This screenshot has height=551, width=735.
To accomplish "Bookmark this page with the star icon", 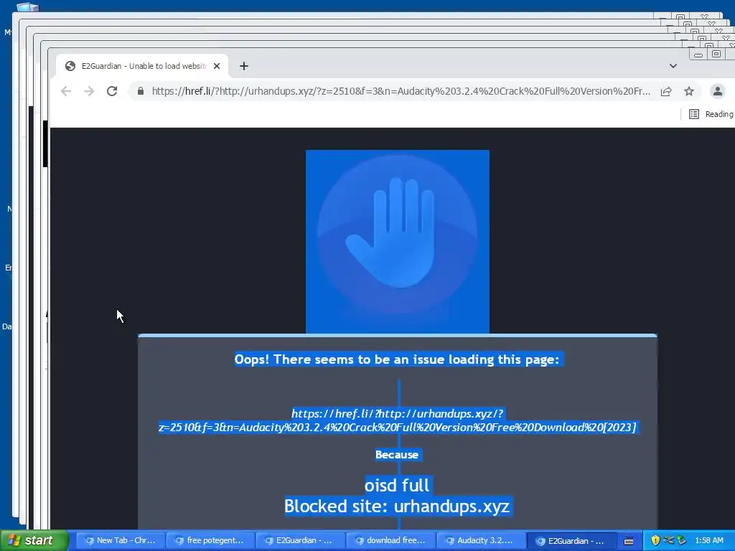I will coord(688,91).
